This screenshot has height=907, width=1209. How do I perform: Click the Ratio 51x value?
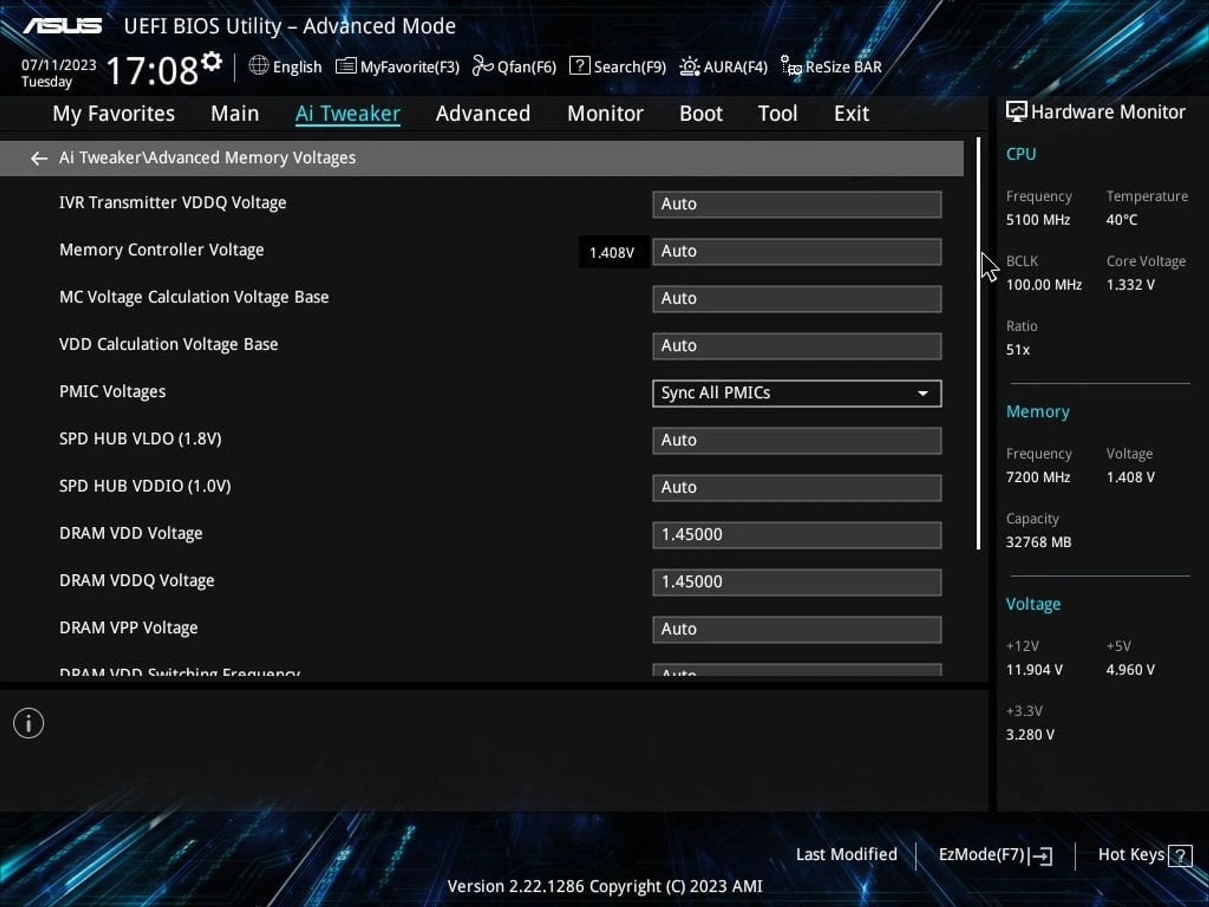point(1018,350)
